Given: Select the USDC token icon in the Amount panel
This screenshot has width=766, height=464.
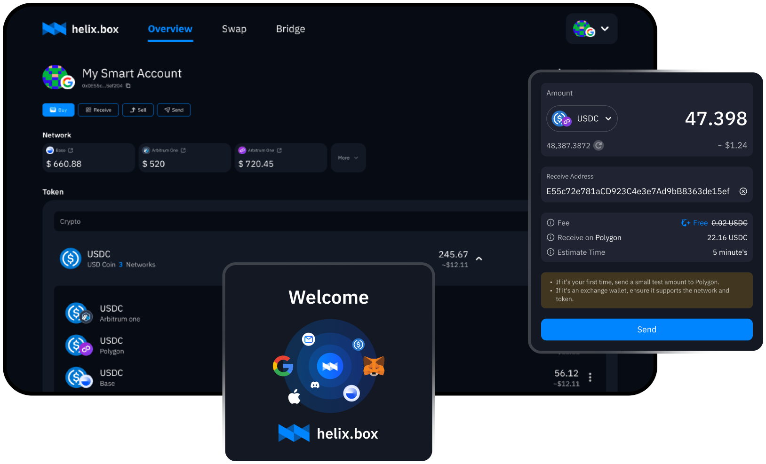Looking at the screenshot, I should pos(560,118).
